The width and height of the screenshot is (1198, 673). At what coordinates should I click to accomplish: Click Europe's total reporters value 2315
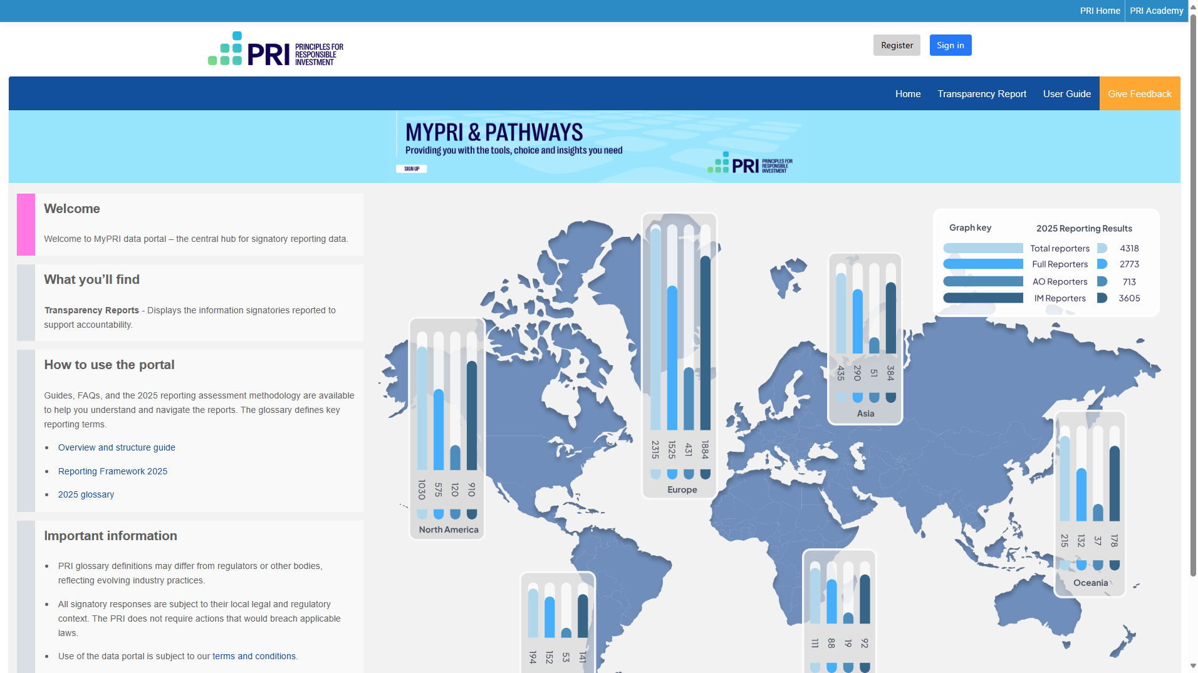point(655,449)
